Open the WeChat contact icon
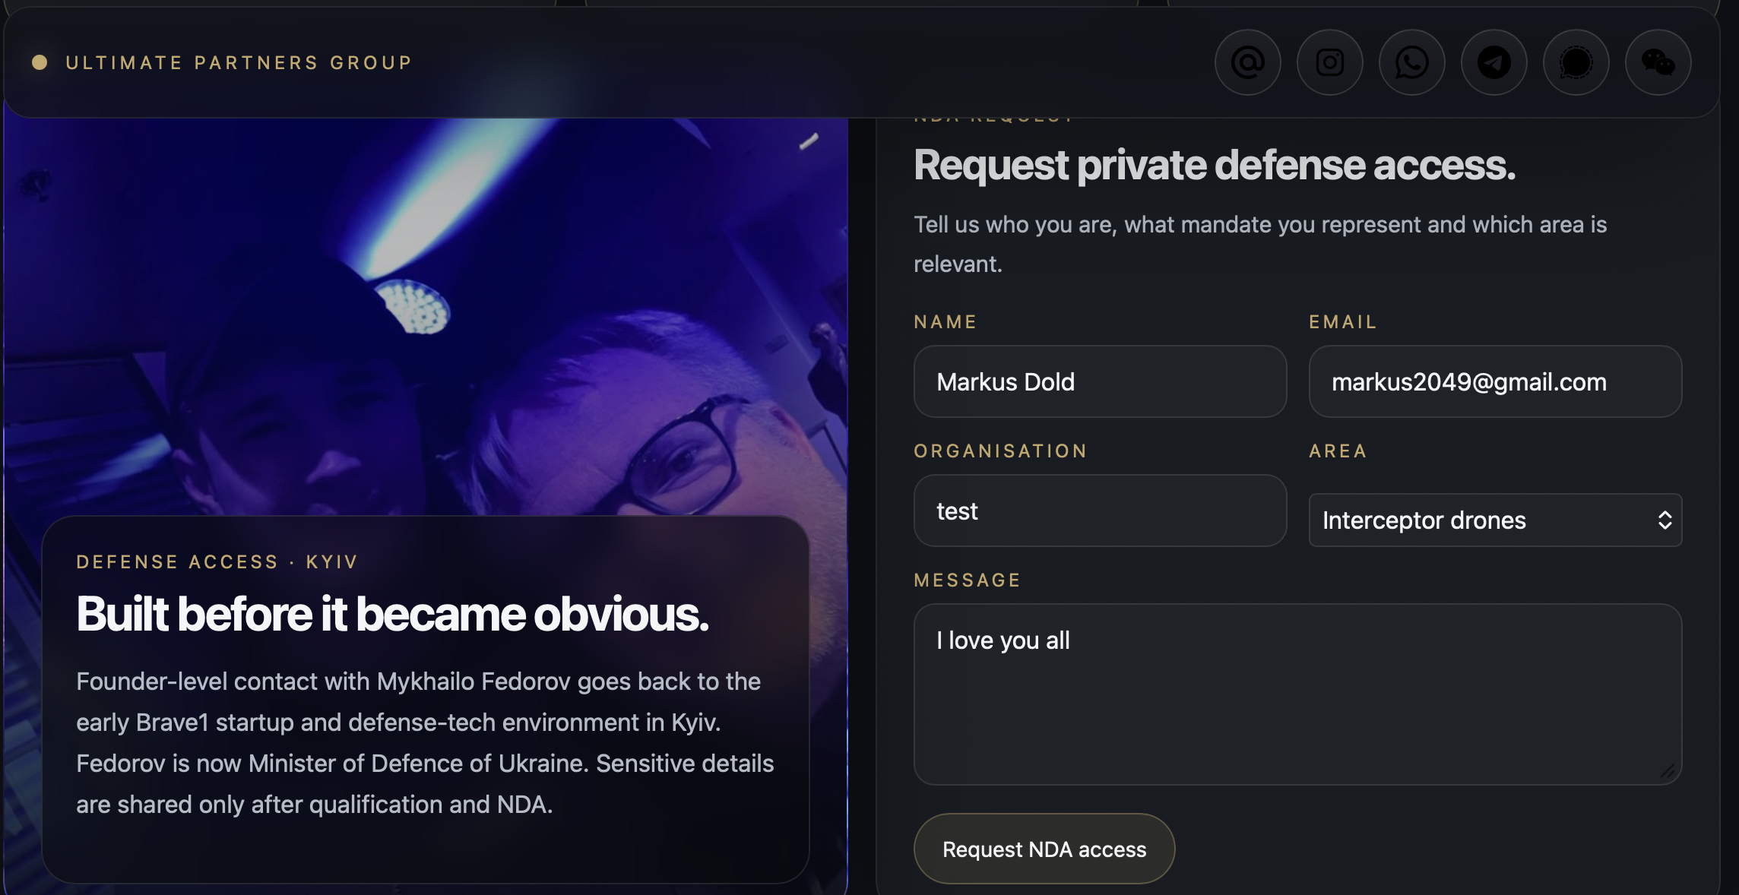This screenshot has width=1739, height=895. click(x=1658, y=62)
